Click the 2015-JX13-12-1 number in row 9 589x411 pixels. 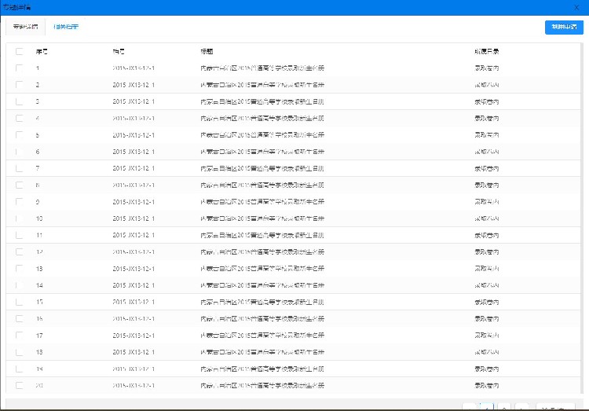click(134, 202)
